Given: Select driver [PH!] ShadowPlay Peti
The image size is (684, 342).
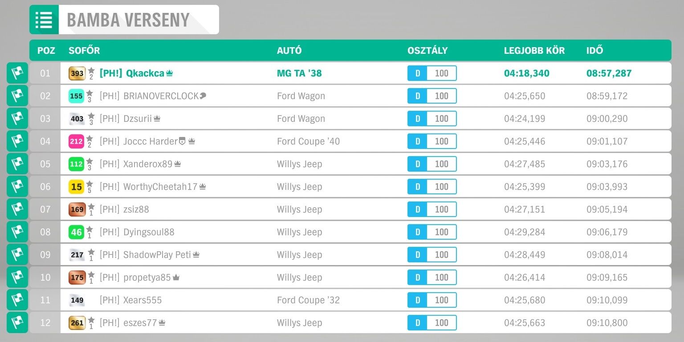Looking at the screenshot, I should [x=145, y=255].
